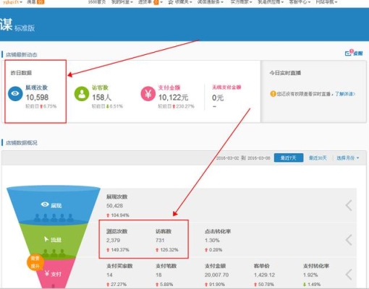Click the 访客数 value 731

tap(160, 240)
